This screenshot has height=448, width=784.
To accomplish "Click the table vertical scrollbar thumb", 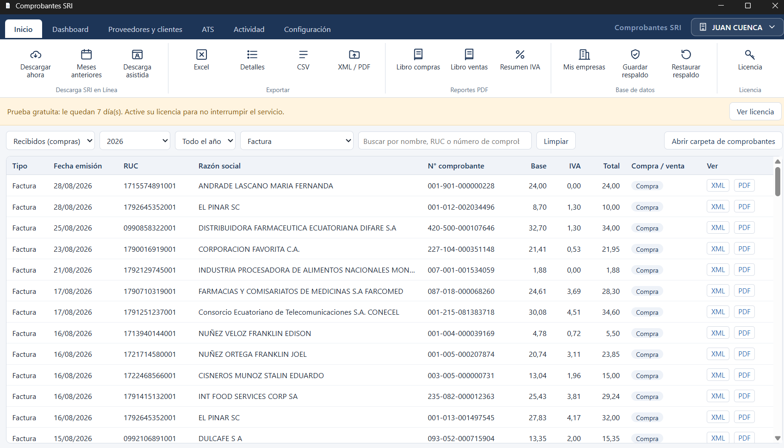I will pyautogui.click(x=778, y=181).
